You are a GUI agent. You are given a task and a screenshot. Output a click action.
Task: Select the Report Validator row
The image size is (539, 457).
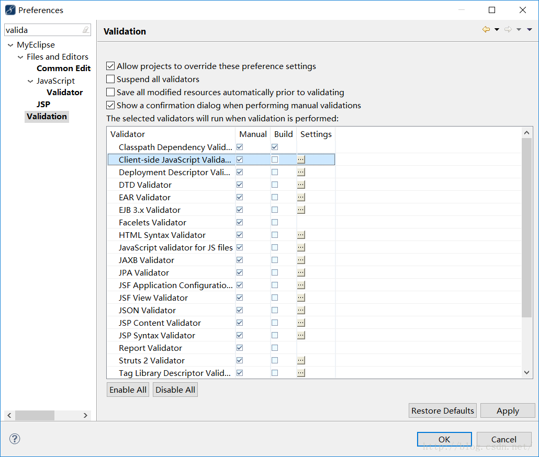click(x=221, y=348)
